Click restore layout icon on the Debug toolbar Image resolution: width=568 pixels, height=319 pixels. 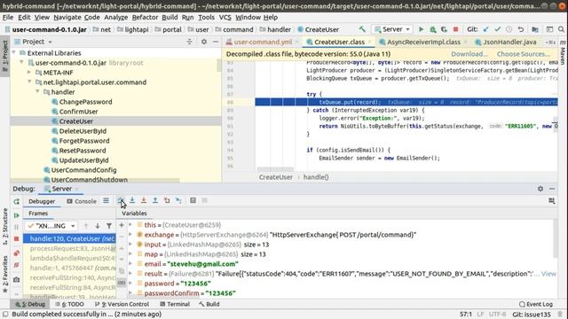[x=552, y=201]
